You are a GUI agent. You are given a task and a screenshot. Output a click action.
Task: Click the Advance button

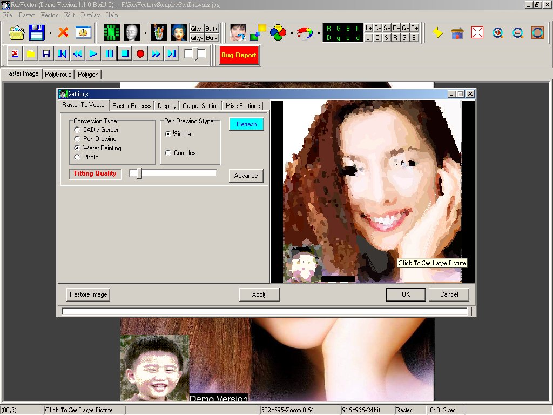[x=246, y=176]
